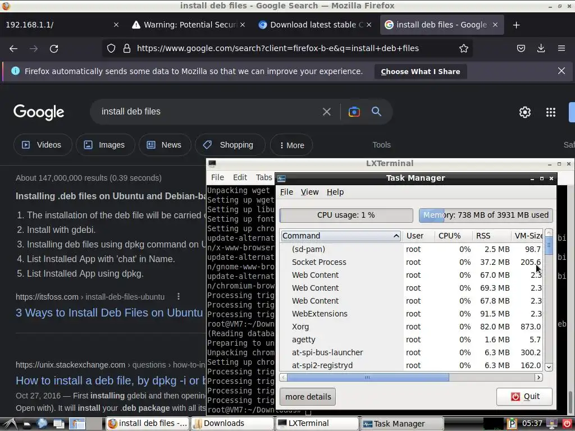The width and height of the screenshot is (575, 431).
Task: Filter Google results by Images
Action: [x=105, y=145]
